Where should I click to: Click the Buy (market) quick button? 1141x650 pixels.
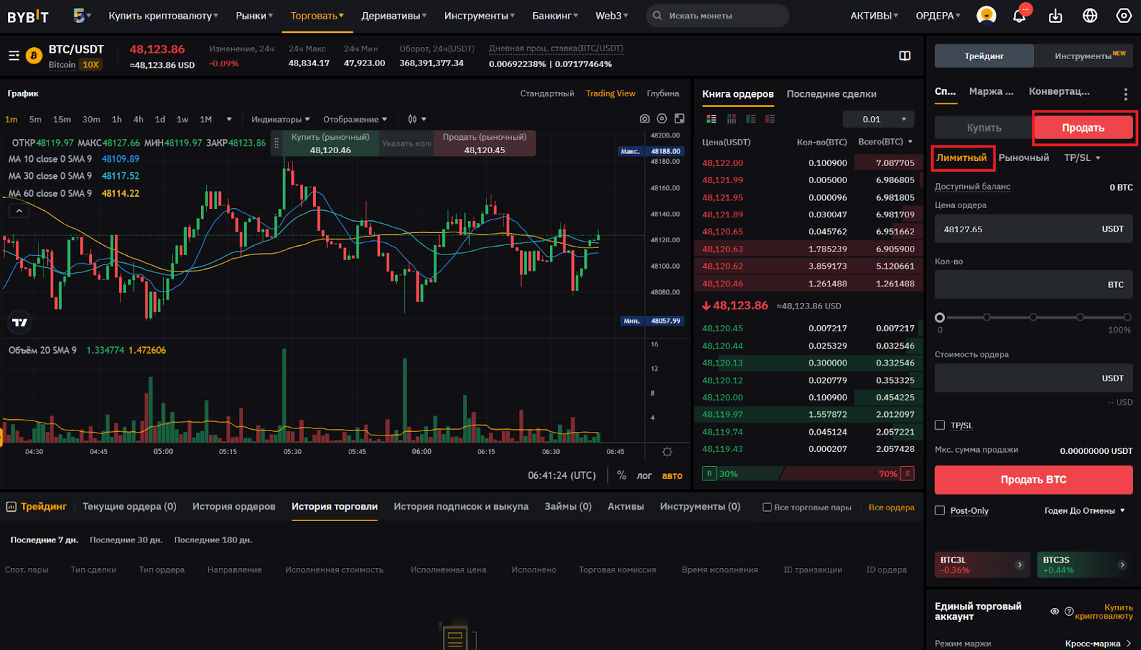[x=330, y=143]
